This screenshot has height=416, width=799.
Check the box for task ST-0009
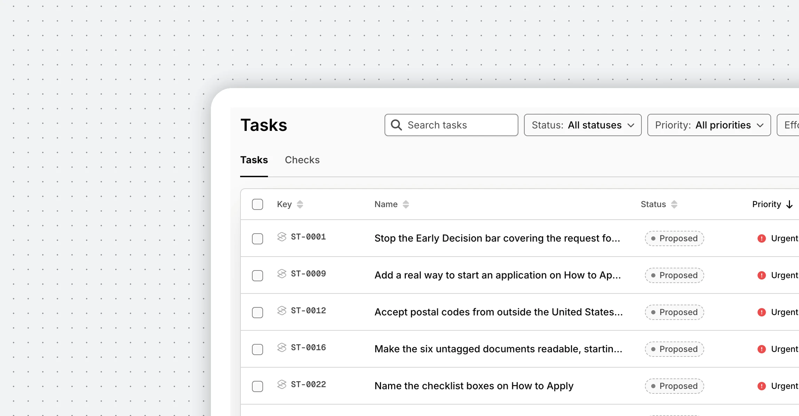258,276
